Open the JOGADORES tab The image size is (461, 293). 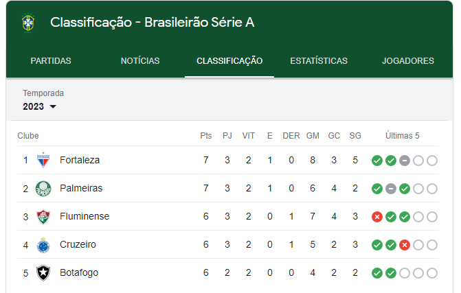tap(408, 61)
